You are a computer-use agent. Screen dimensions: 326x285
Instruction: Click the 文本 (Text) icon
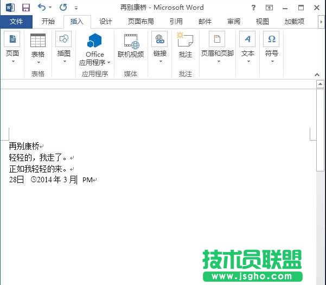247,39
